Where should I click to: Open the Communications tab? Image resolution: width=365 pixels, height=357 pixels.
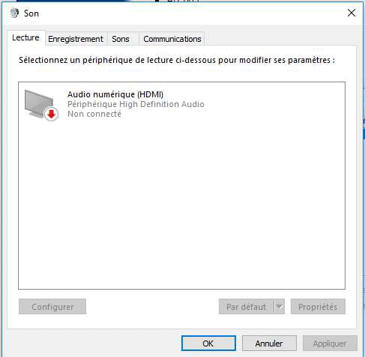click(x=172, y=39)
